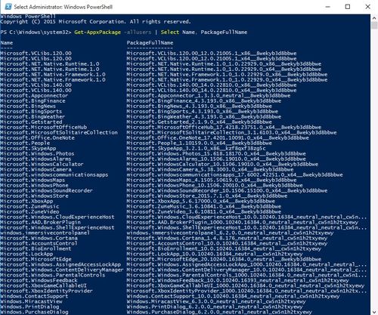Click the ZuneMusic full package name
Viewport: 378px width, 315px height.
[x=204, y=207]
